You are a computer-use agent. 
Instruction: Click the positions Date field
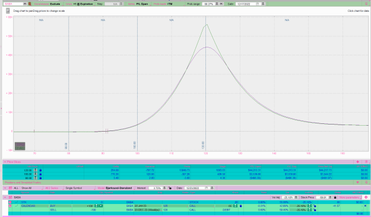pos(194,188)
